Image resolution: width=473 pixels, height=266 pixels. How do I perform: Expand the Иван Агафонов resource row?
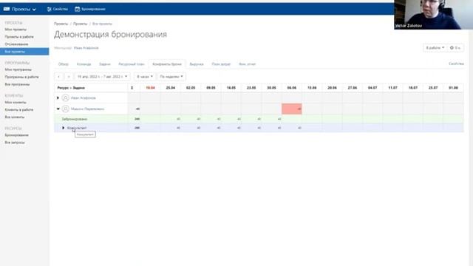pos(58,98)
